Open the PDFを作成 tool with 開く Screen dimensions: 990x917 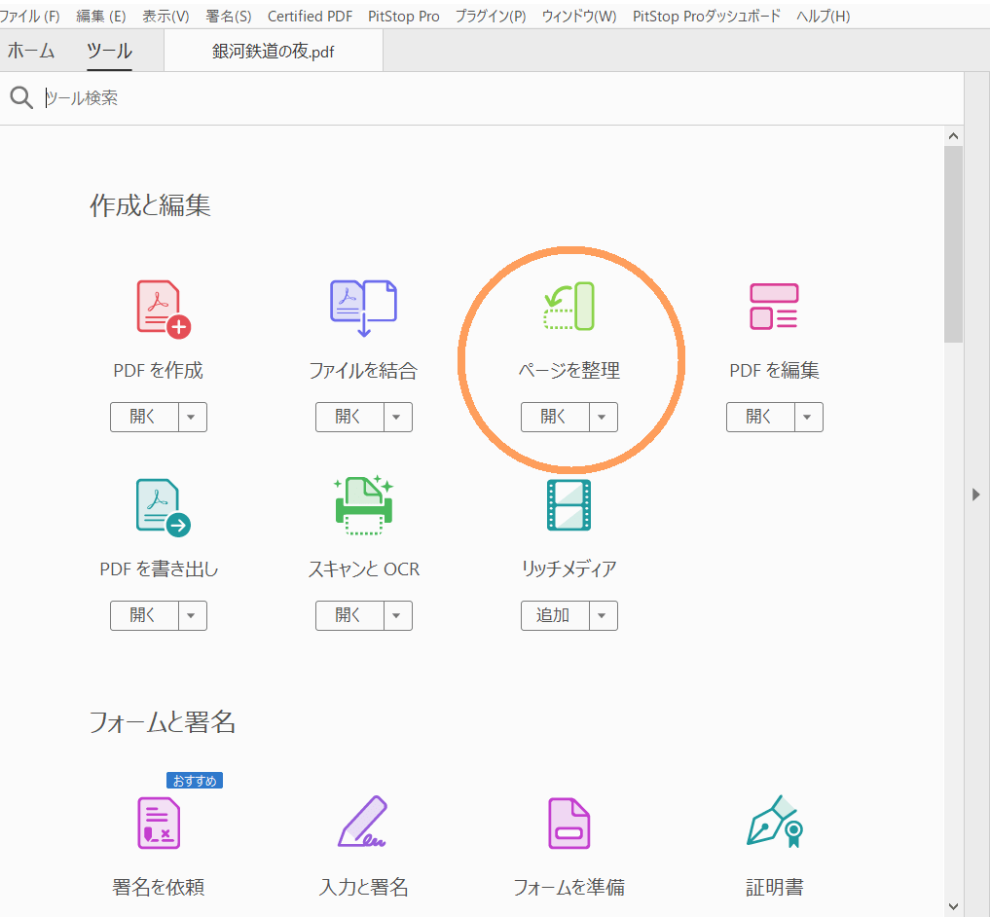(144, 417)
